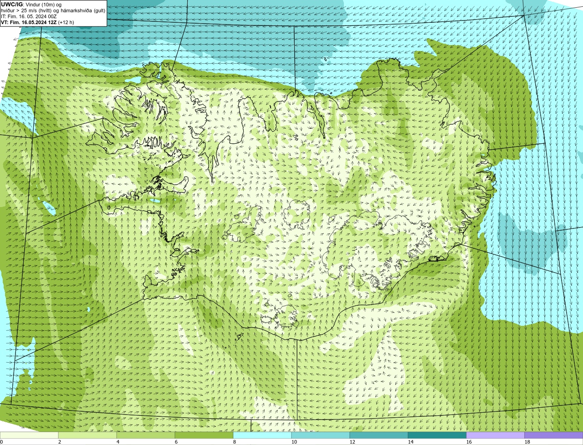The image size is (583, 445).
Task: Click the 'VT: Fim. 16.05.2024 12Z (+12 h)' line
Action: [37, 22]
